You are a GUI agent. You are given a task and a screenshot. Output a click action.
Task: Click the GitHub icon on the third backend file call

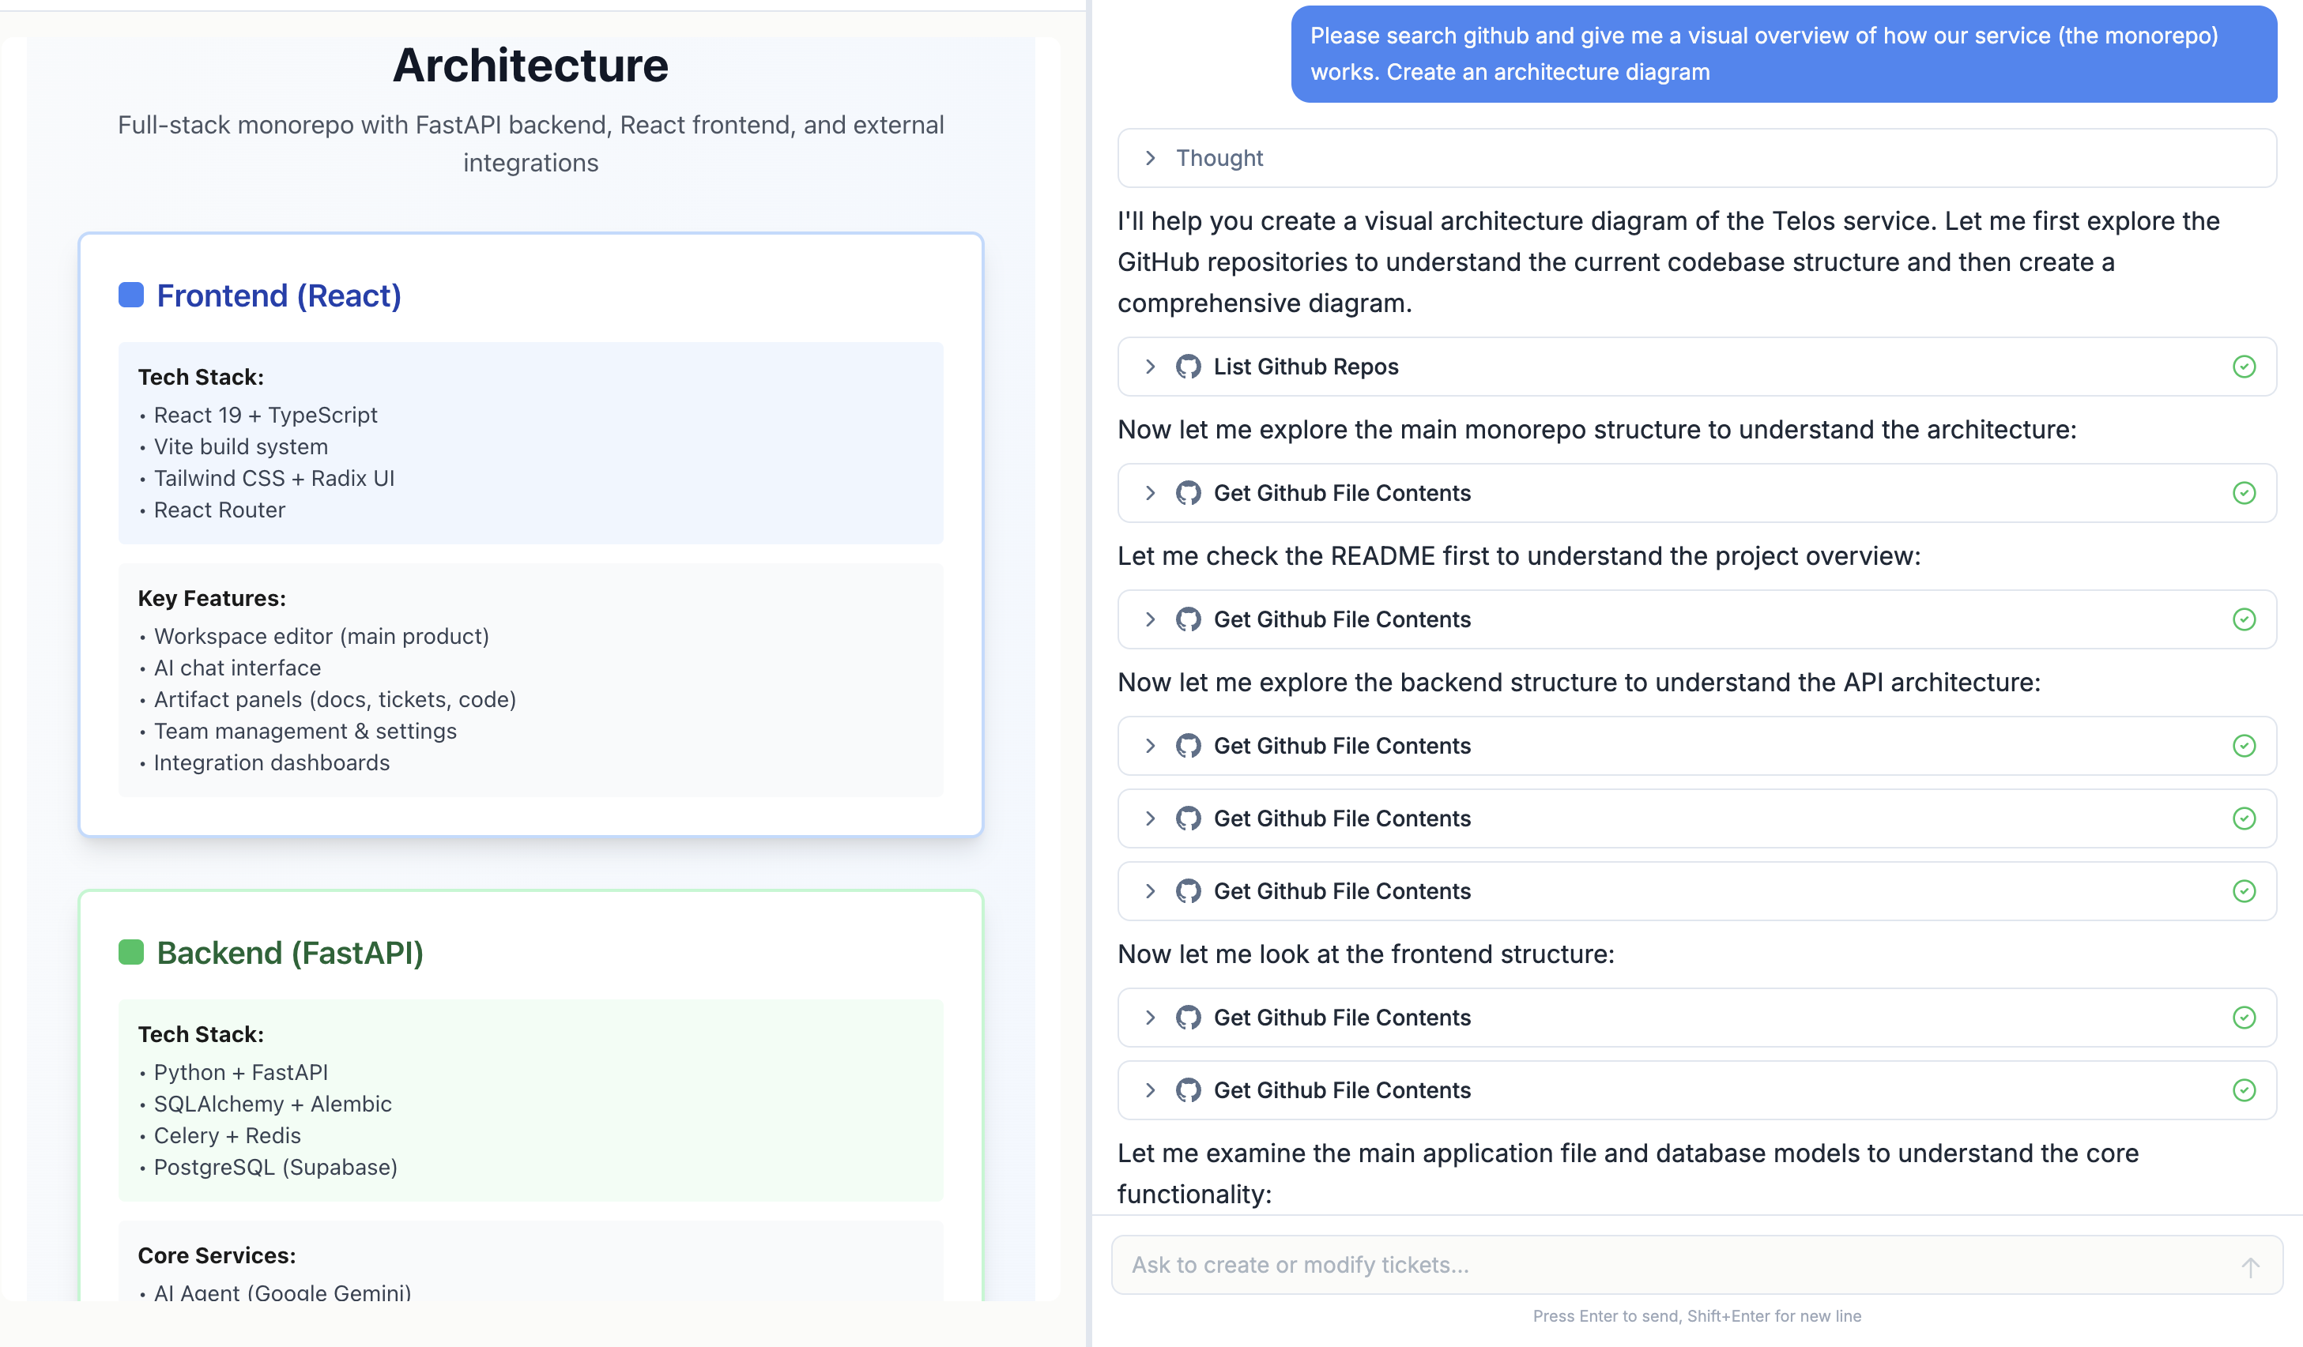pos(1187,891)
